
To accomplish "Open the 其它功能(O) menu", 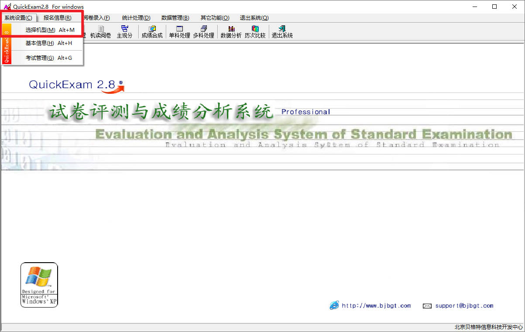I will 215,18.
